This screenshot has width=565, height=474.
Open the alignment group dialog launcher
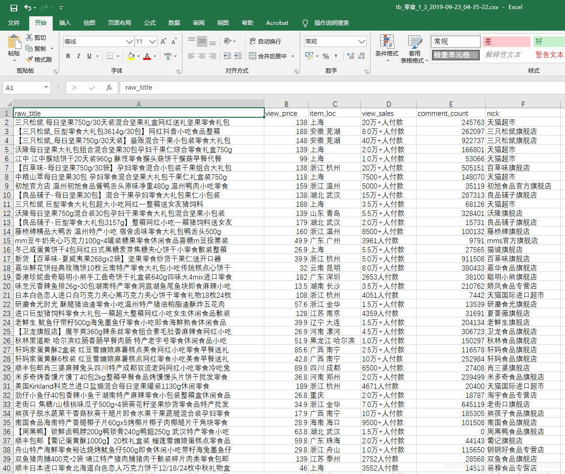tap(296, 72)
